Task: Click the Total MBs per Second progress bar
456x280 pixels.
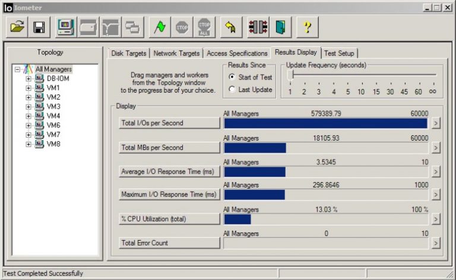Action: point(326,148)
